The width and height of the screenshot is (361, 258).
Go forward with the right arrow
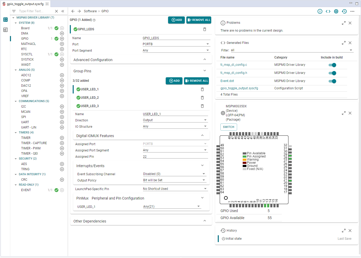[79, 11]
